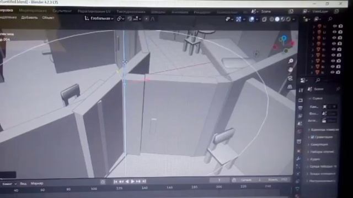Click the outliner search magnifier icon
The width and height of the screenshot is (353, 198).
pos(330,19)
